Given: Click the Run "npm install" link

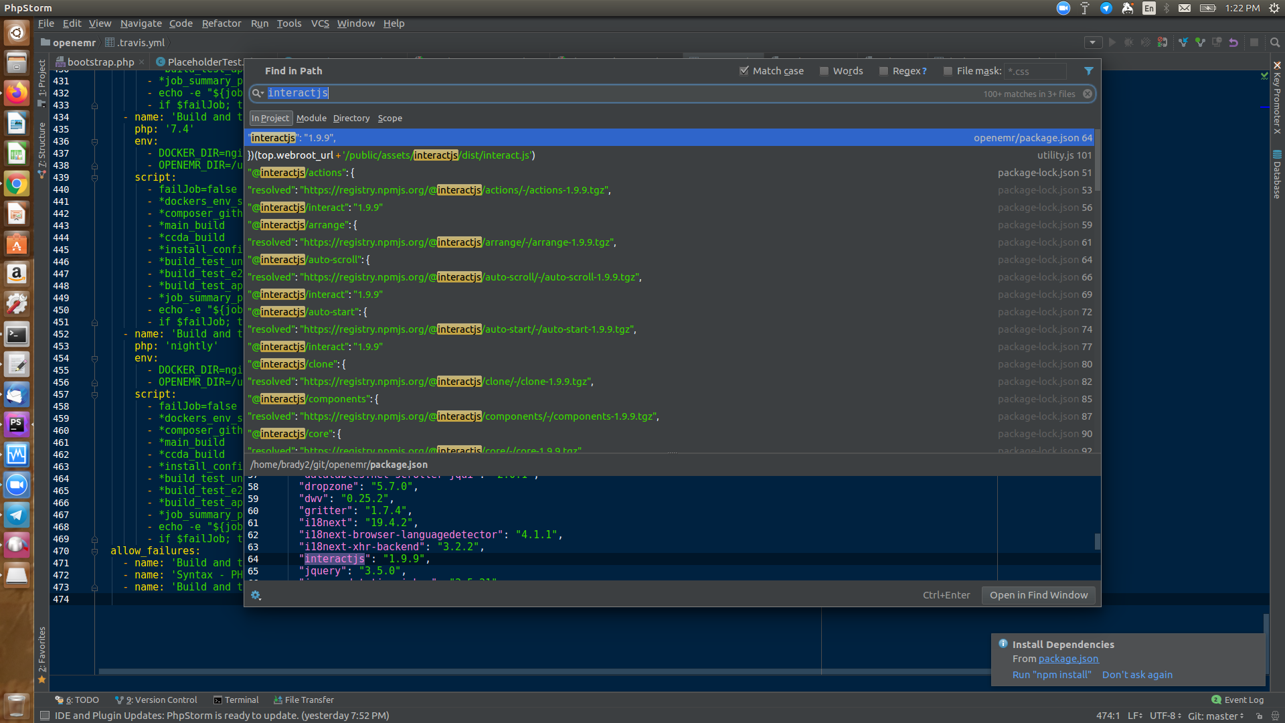Looking at the screenshot, I should [1051, 675].
